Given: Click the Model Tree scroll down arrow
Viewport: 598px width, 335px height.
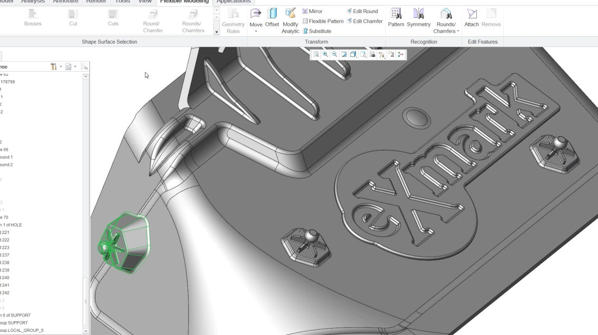Looking at the screenshot, I should (x=86, y=331).
